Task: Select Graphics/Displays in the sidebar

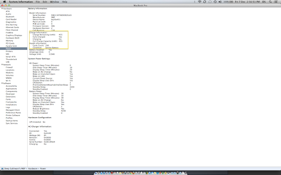Action: (14, 35)
